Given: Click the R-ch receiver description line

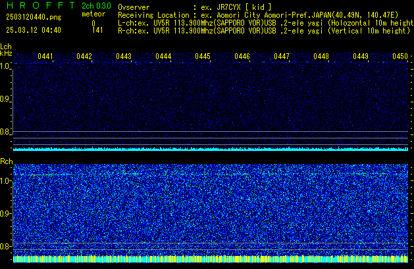Looking at the screenshot, I should [x=264, y=31].
